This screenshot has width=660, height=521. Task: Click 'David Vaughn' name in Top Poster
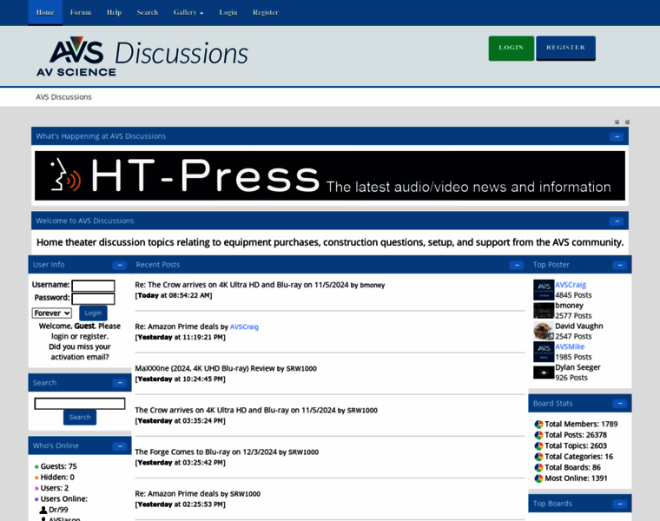pyautogui.click(x=578, y=326)
